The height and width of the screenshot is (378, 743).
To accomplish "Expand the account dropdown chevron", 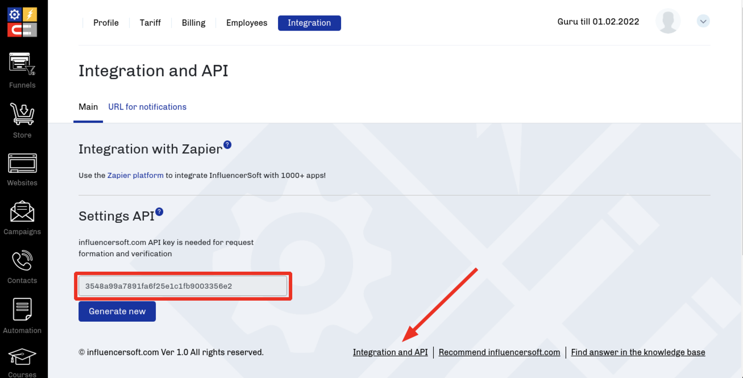I will click(703, 22).
